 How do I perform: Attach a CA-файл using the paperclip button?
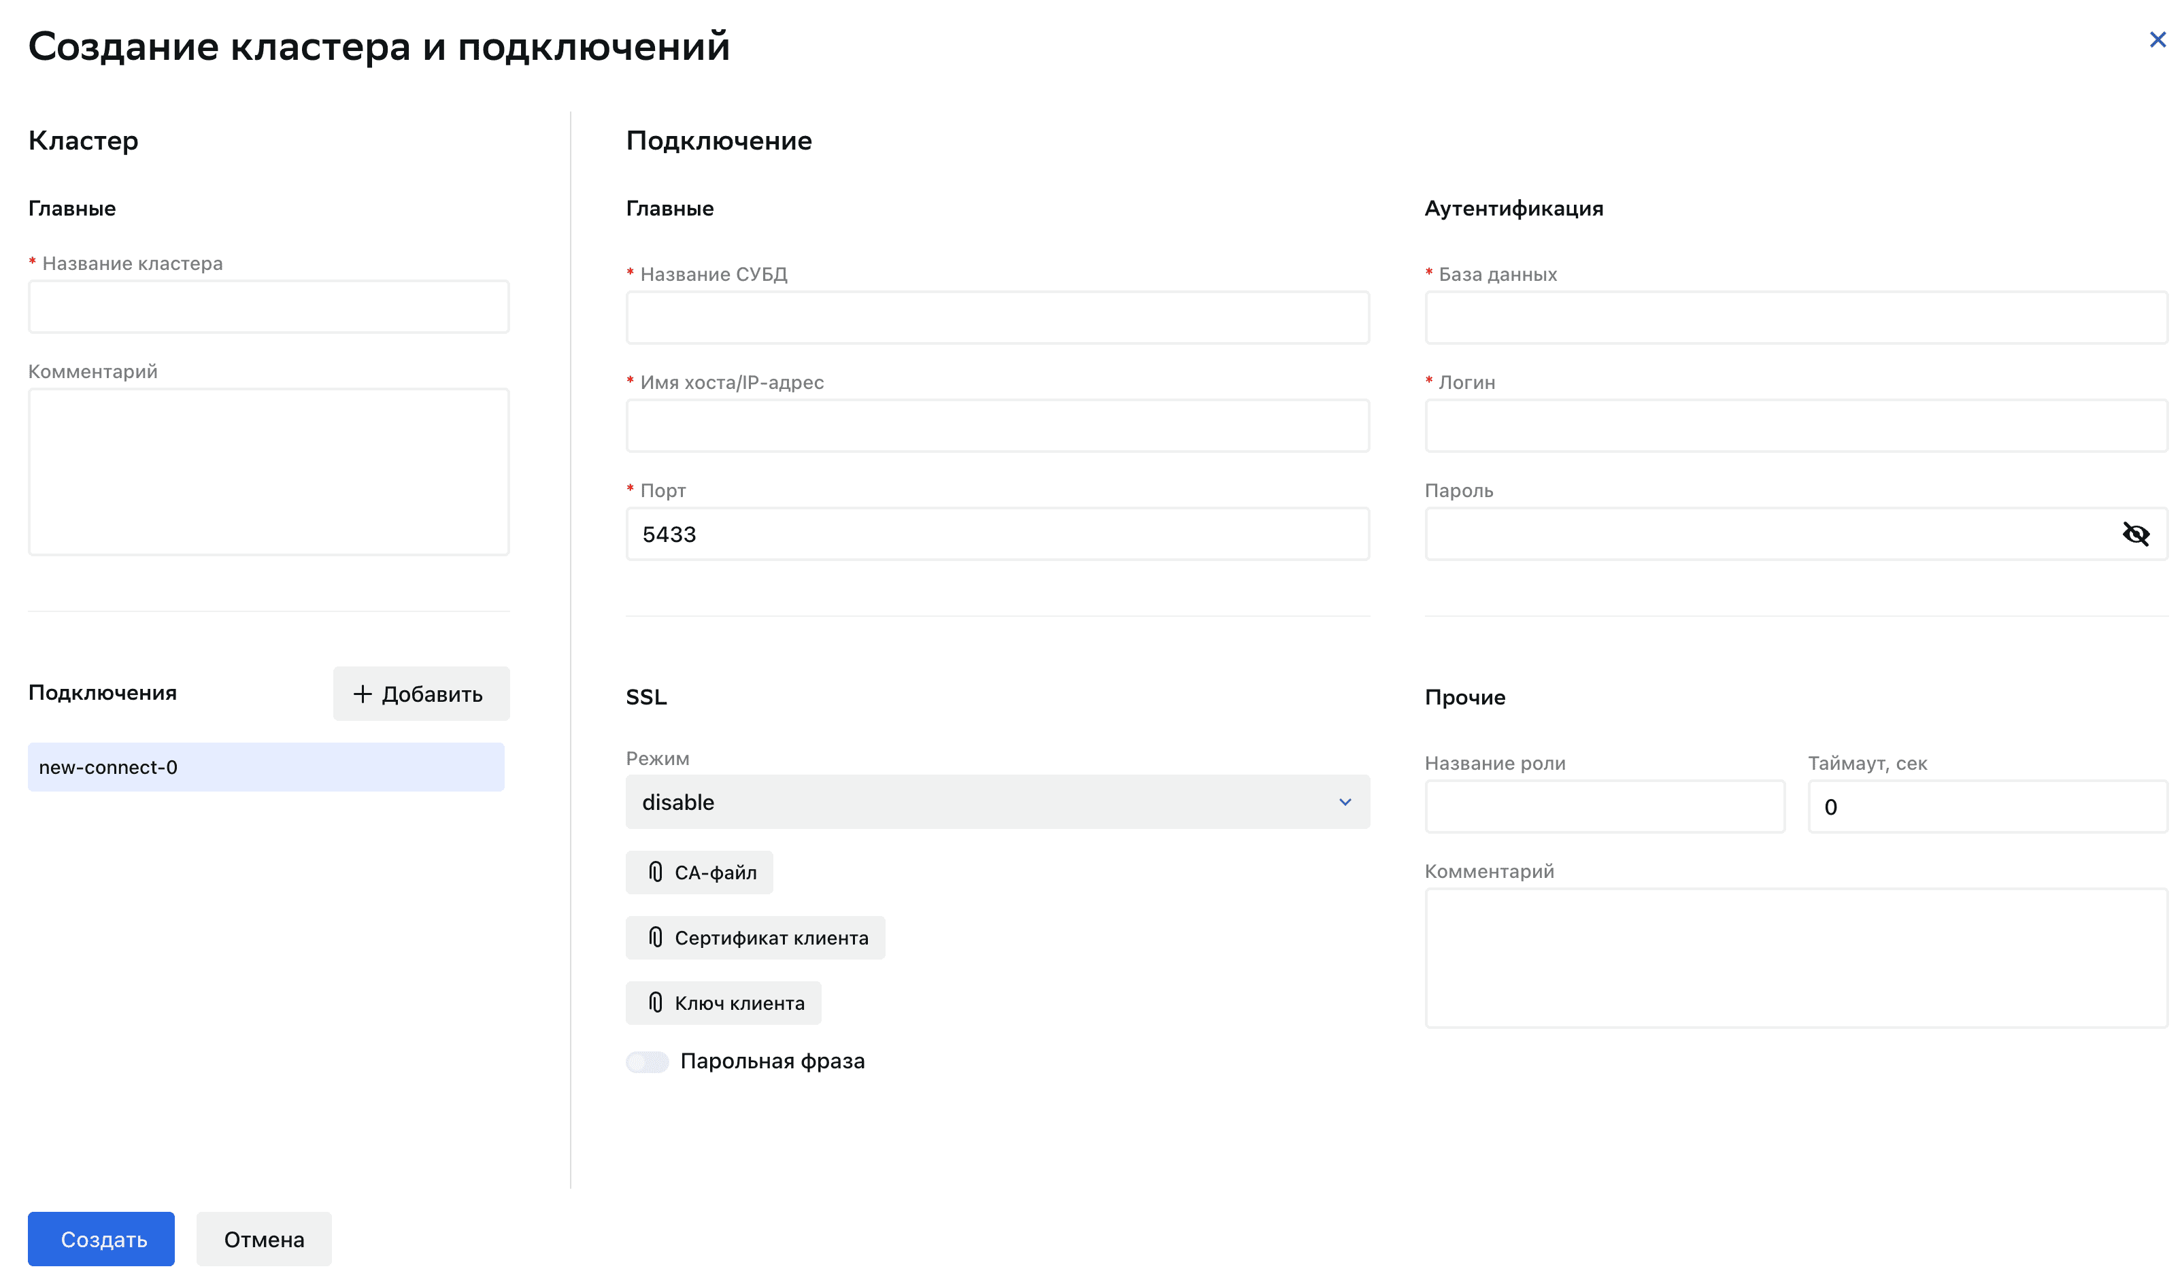click(x=699, y=872)
